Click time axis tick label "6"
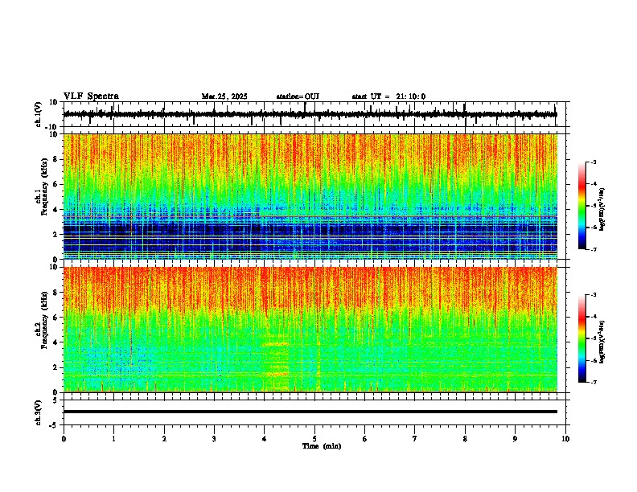The image size is (637, 492). [x=365, y=439]
